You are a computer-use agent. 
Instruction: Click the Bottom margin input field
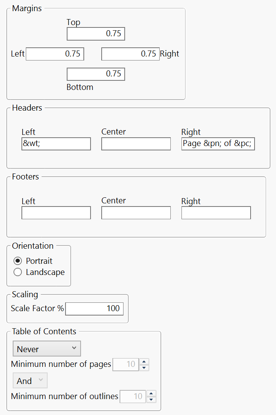(96, 74)
